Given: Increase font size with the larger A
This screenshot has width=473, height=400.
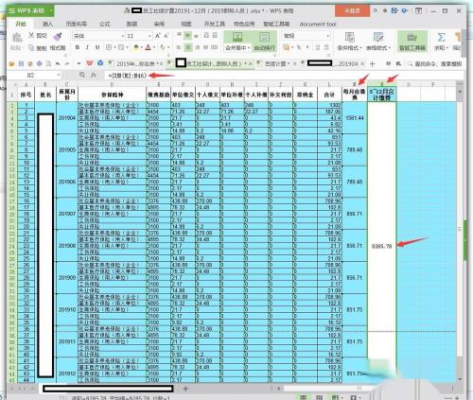Looking at the screenshot, I should (x=157, y=36).
